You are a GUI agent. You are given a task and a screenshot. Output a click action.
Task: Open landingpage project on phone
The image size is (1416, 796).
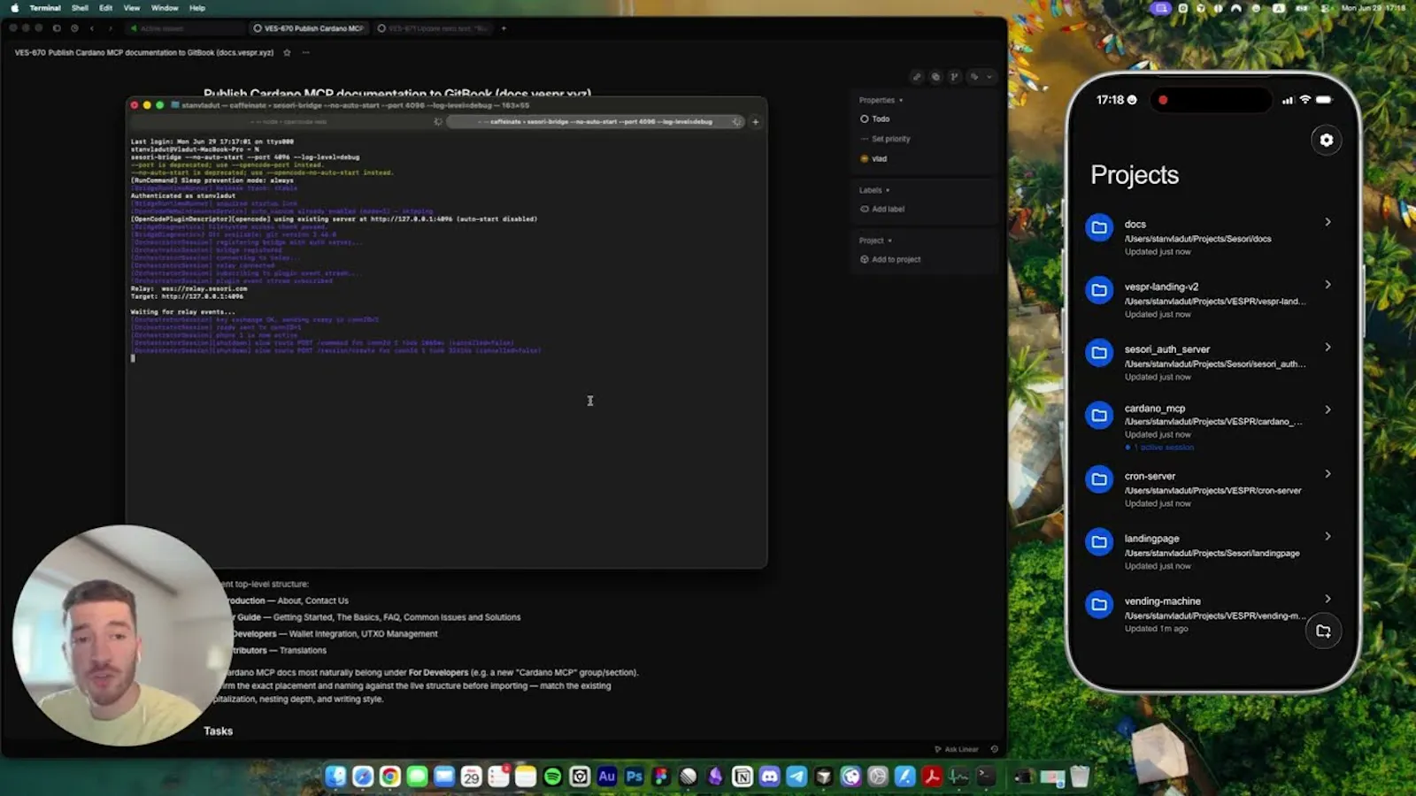(x=1210, y=551)
